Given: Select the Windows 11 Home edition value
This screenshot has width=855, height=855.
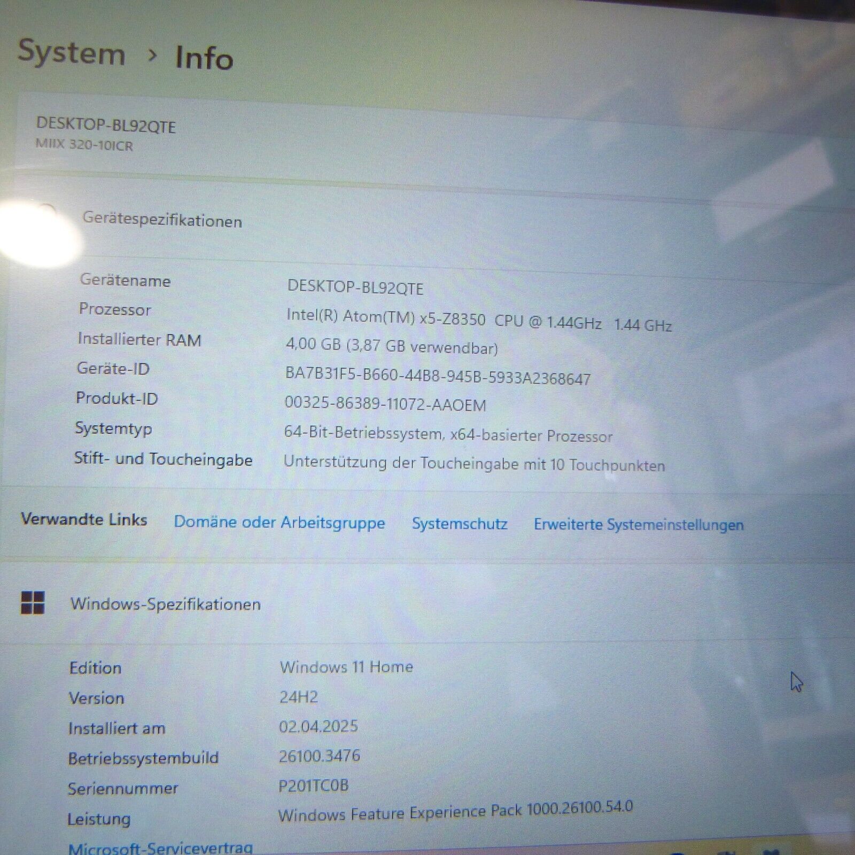Looking at the screenshot, I should [346, 667].
